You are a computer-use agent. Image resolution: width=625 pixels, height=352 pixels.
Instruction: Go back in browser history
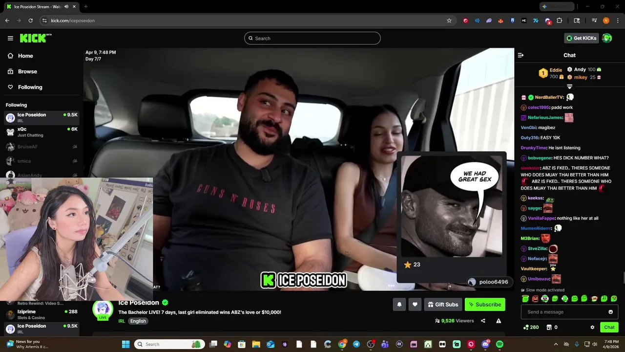(7, 21)
